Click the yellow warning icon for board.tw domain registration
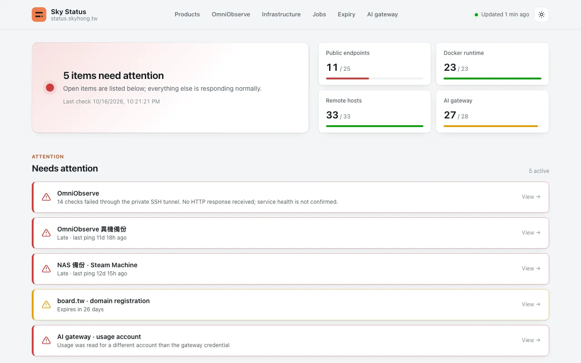The image size is (581, 363). pos(46,304)
